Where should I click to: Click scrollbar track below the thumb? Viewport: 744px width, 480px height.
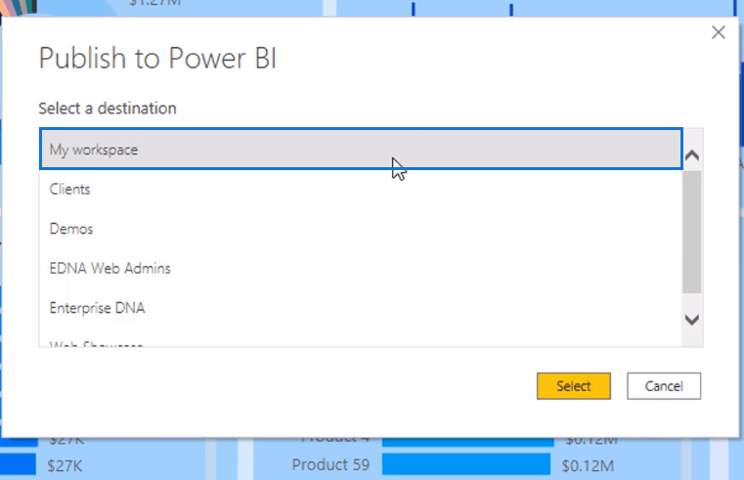click(692, 302)
